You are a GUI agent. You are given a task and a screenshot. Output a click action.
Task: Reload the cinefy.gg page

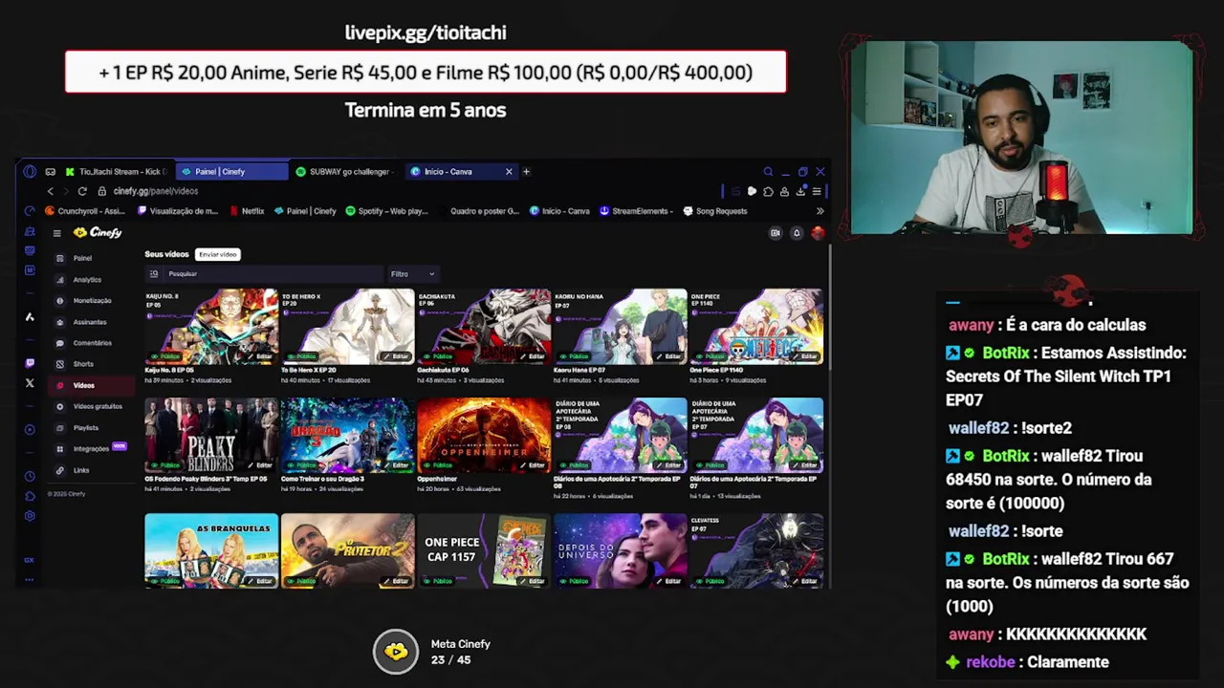(x=82, y=191)
